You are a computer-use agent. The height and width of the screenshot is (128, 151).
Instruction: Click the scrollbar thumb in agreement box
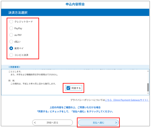(148, 87)
